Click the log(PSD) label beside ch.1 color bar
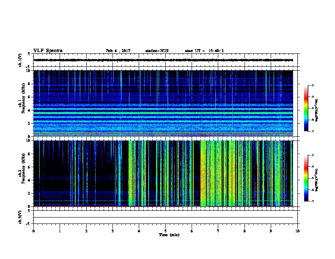 316,110
